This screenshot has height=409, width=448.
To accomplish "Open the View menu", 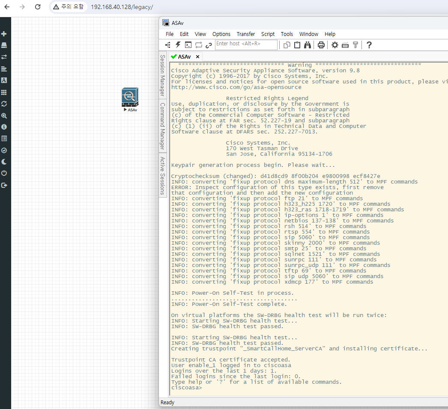I will (200, 34).
